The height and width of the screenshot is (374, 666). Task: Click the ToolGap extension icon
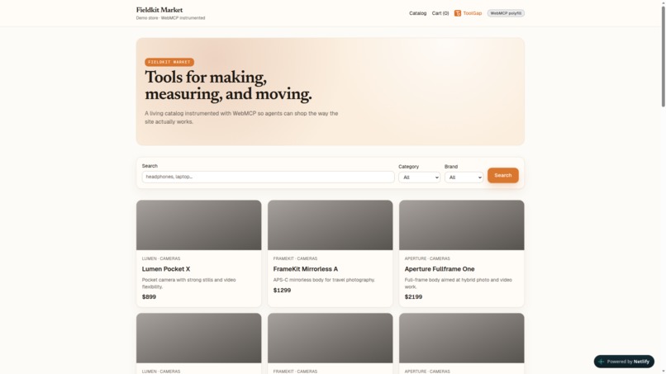tap(458, 13)
